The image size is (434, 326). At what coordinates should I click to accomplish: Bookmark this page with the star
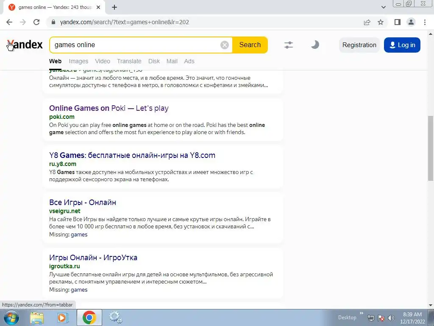(381, 22)
